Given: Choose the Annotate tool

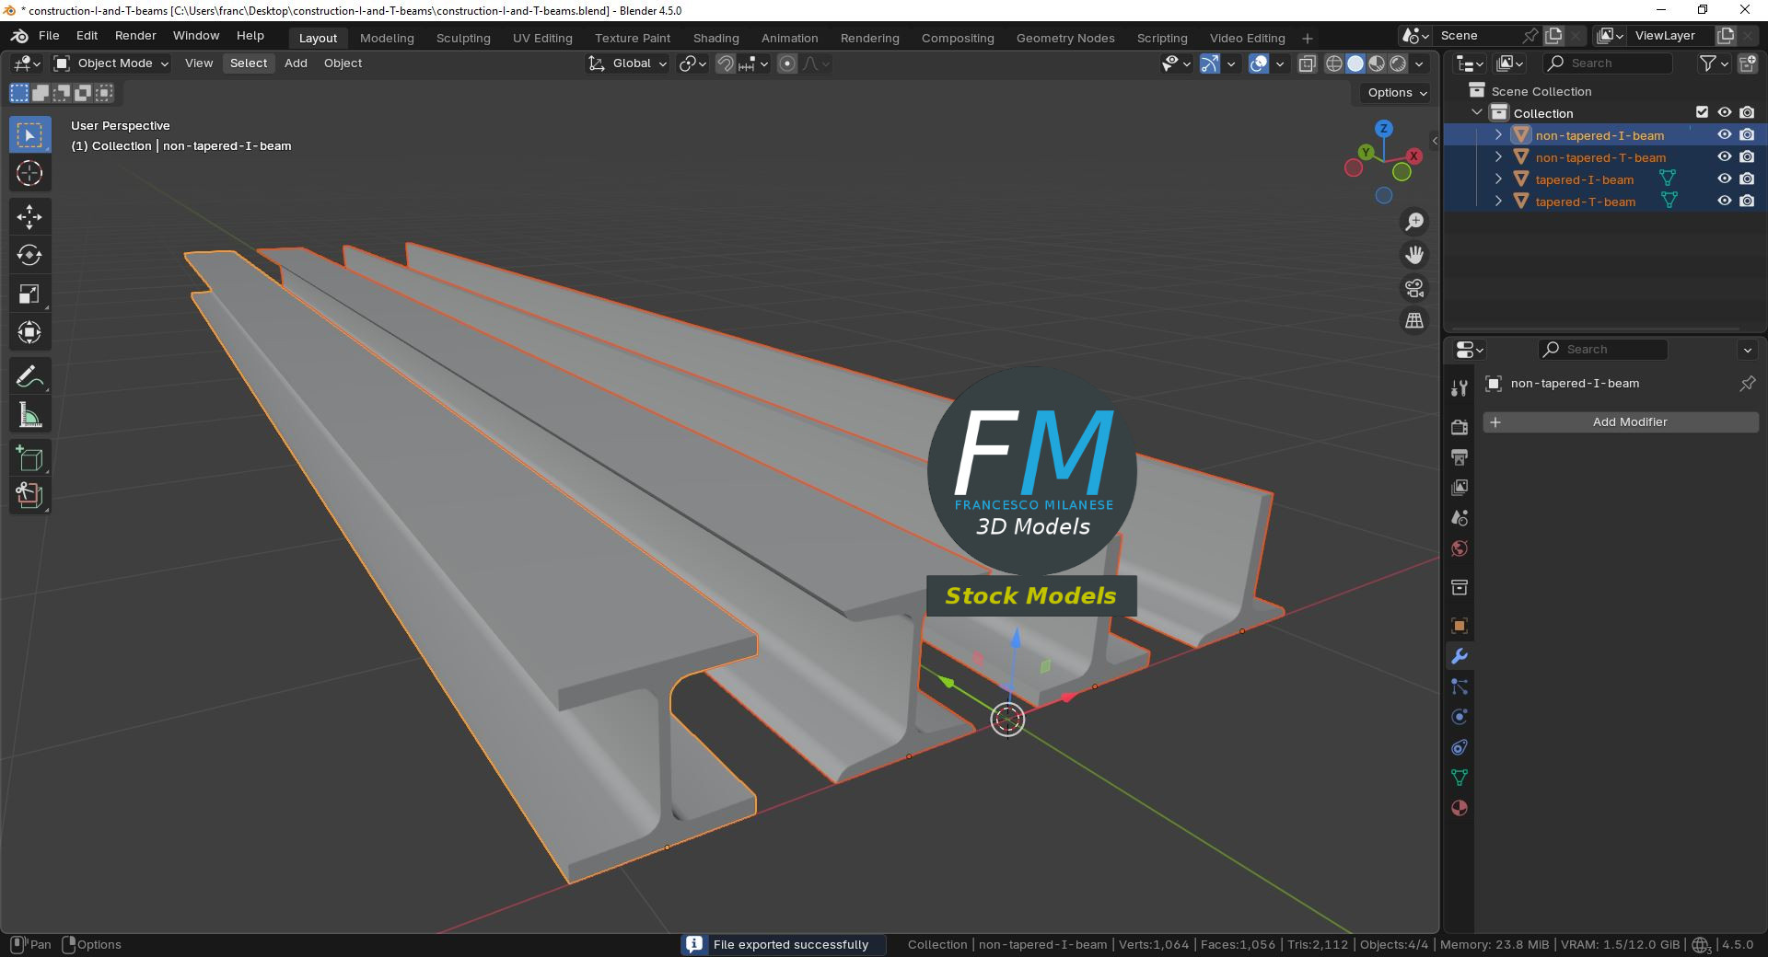Looking at the screenshot, I should click(x=29, y=376).
